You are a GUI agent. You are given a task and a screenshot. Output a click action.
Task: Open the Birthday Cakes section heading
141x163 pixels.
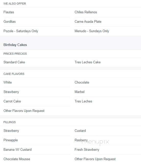(x=15, y=45)
